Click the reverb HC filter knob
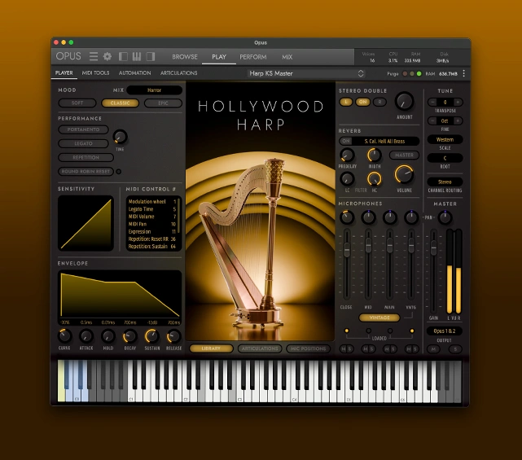Image resolution: width=522 pixels, height=460 pixels. 374,179
